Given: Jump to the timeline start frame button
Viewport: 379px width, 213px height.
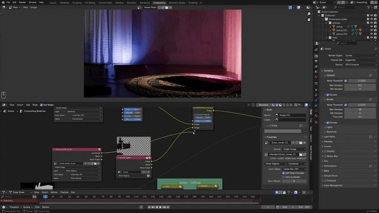Looking at the screenshot, I should [149, 207].
